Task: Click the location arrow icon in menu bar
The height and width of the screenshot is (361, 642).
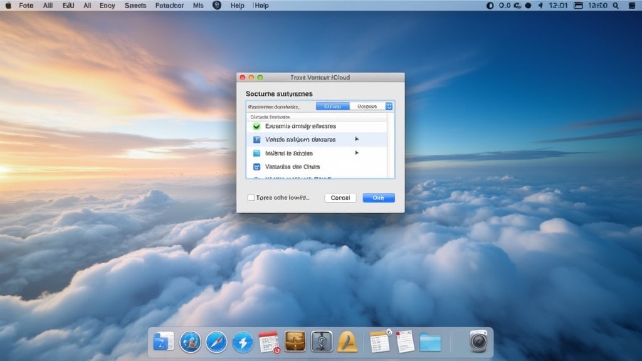Action: pyautogui.click(x=540, y=5)
